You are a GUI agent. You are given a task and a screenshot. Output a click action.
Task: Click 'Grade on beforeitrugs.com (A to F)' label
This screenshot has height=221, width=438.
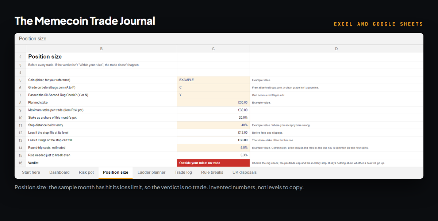coord(51,87)
